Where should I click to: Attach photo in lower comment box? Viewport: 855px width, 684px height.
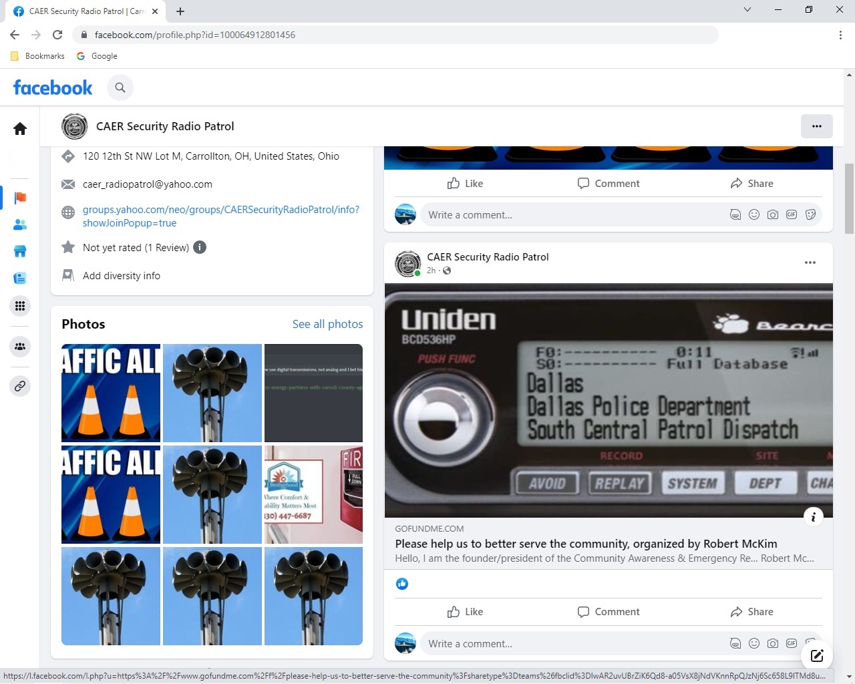773,644
